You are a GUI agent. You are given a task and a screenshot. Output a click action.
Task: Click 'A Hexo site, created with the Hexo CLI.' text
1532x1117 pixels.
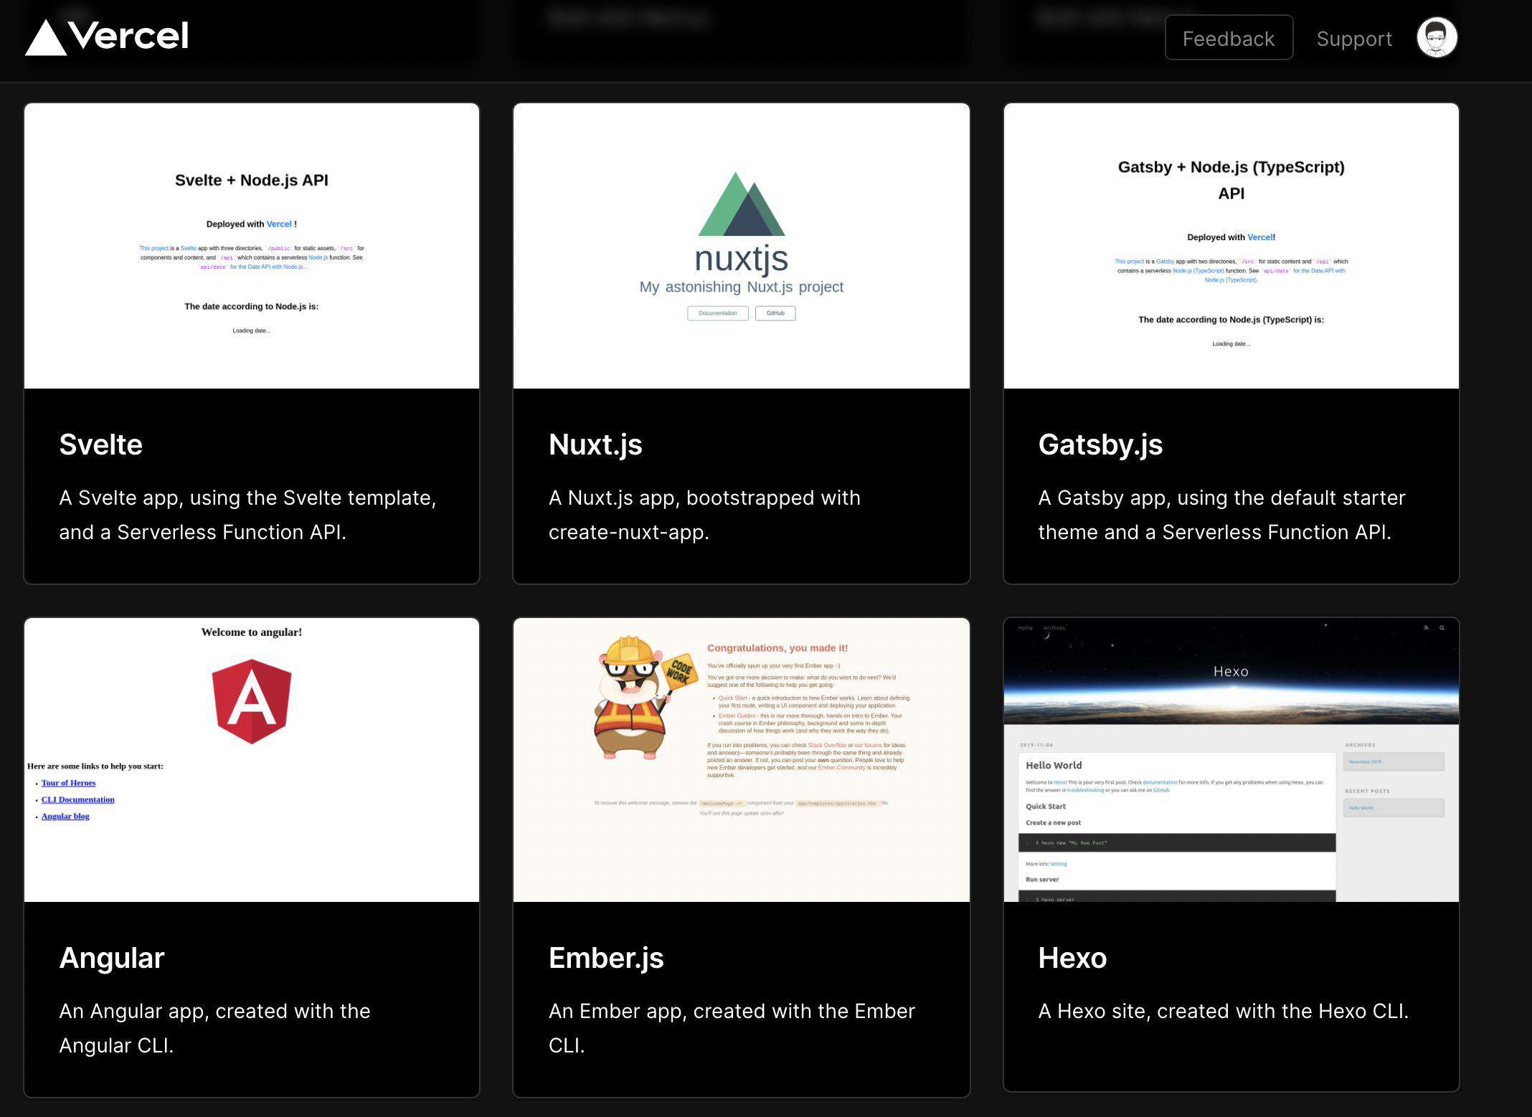click(x=1224, y=1011)
